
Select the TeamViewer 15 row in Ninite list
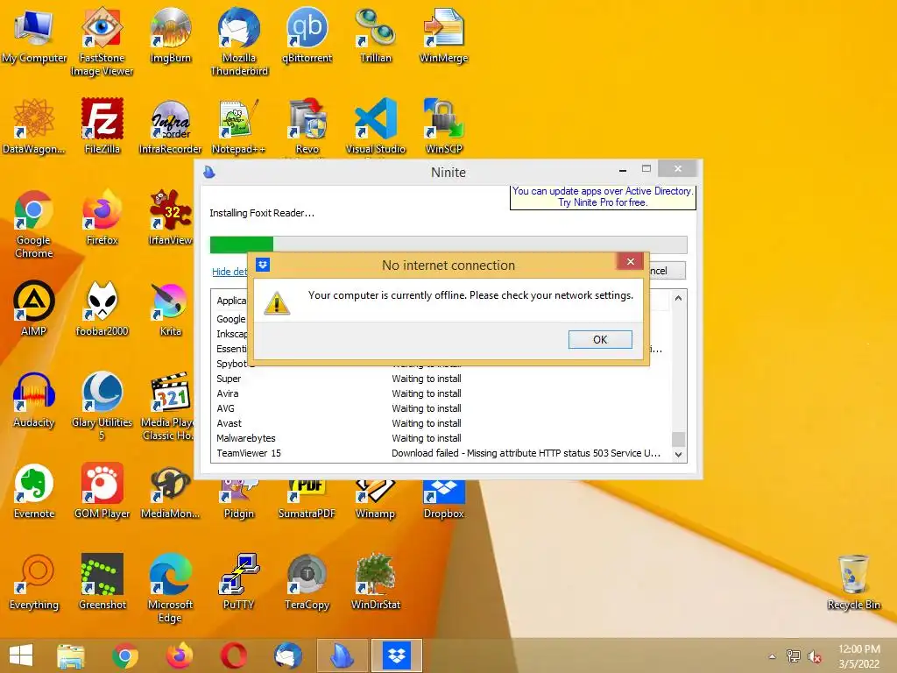(x=441, y=453)
